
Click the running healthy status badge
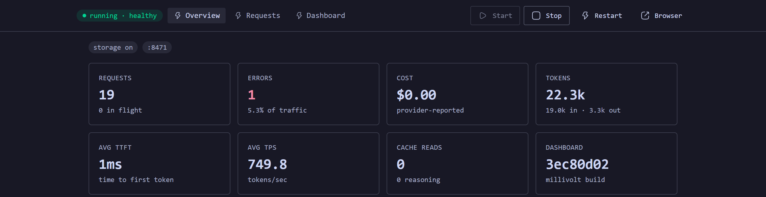pyautogui.click(x=120, y=16)
